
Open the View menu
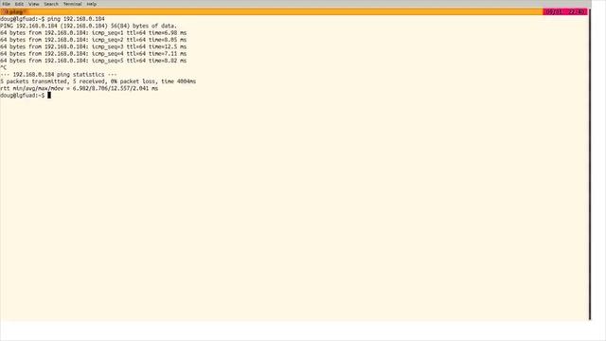pos(34,4)
